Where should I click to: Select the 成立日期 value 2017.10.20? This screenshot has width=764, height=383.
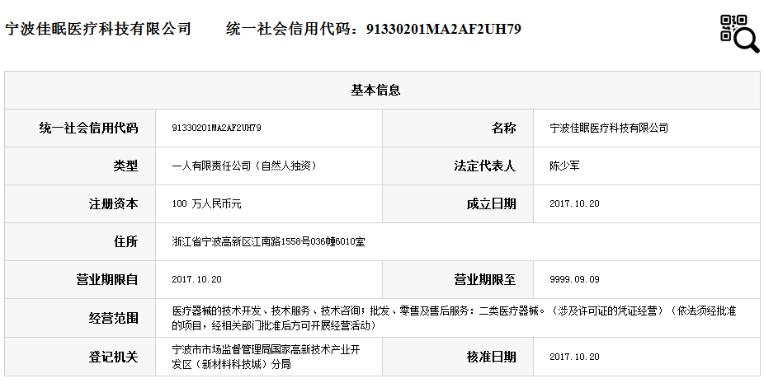574,204
